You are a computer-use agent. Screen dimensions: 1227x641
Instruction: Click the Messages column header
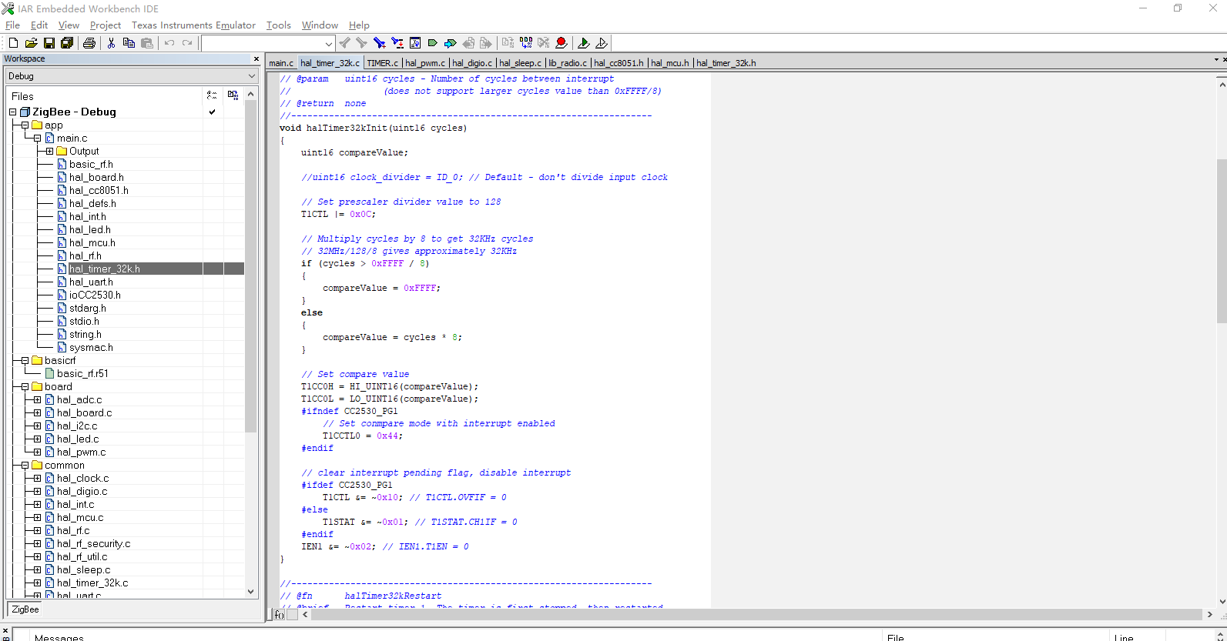pyautogui.click(x=59, y=637)
